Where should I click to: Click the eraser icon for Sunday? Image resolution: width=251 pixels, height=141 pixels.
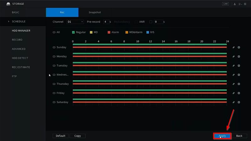point(233,48)
